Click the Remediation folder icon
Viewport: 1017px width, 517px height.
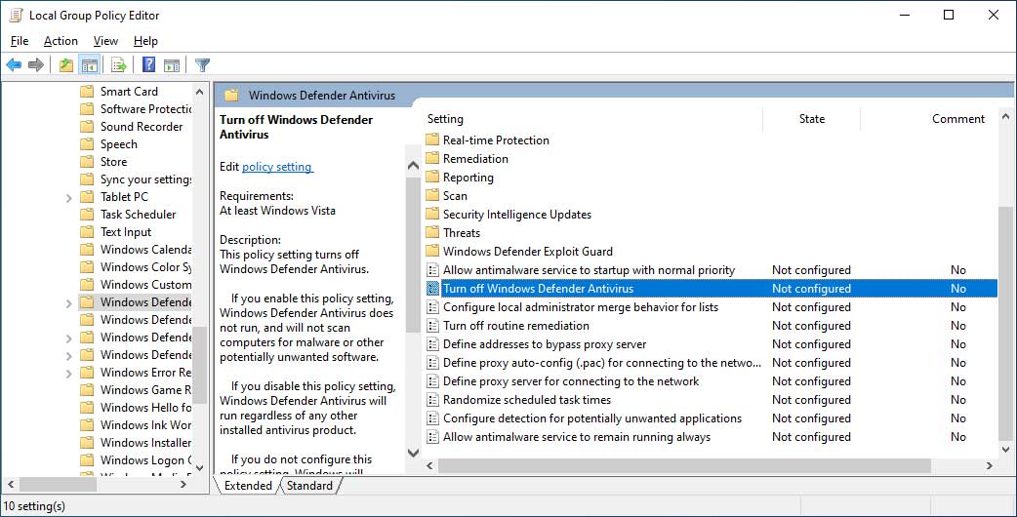tap(432, 159)
